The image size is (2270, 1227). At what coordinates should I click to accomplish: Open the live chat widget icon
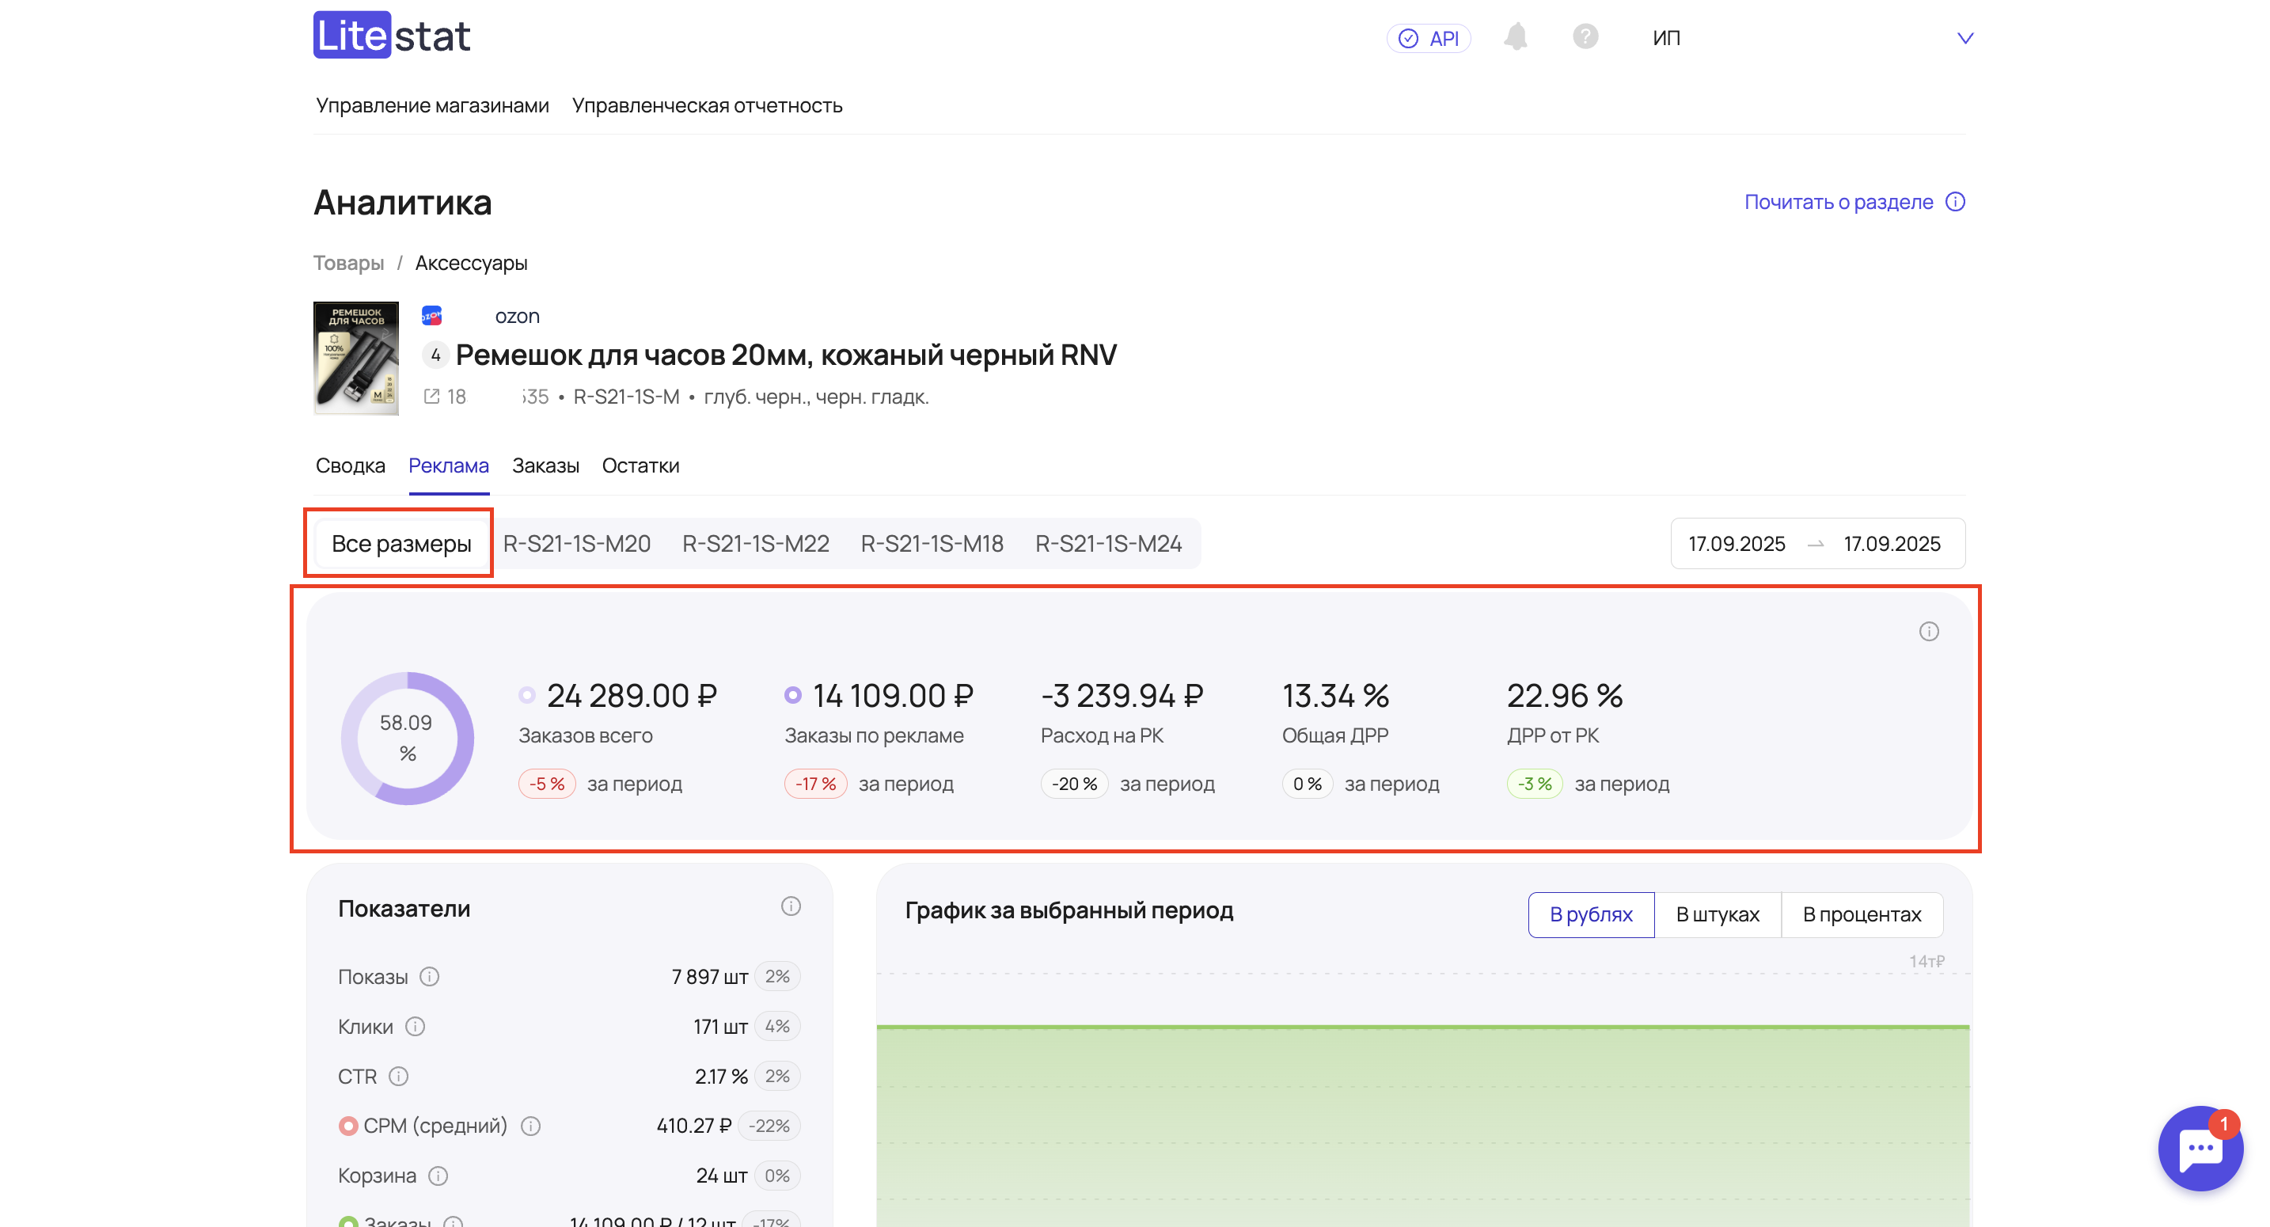pos(2200,1148)
